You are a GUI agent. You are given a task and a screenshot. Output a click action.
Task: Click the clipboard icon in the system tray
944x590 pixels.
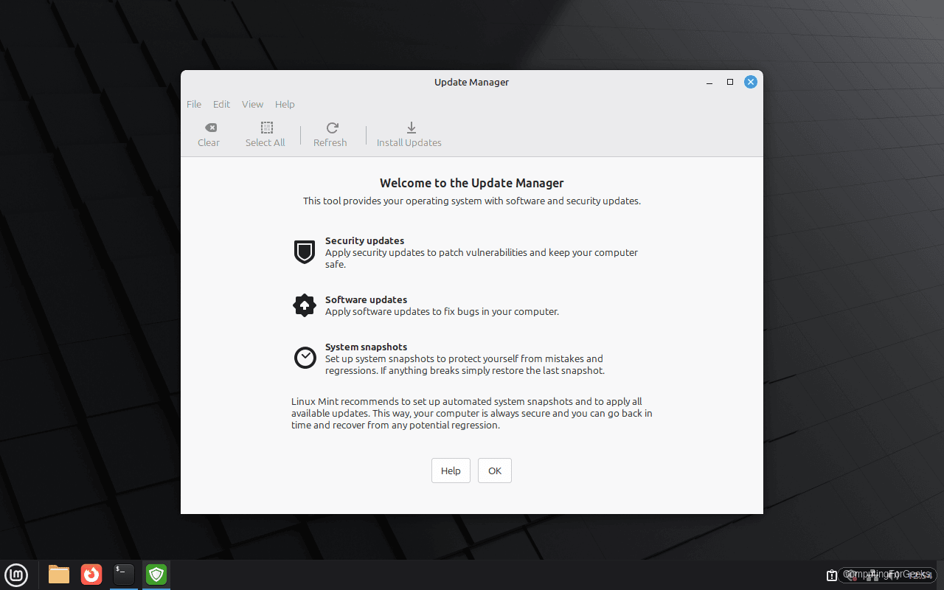(832, 575)
